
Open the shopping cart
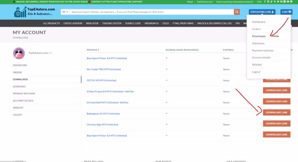pyautogui.click(x=286, y=12)
